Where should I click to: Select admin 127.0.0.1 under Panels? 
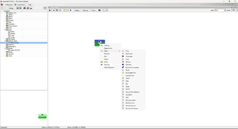(x=15, y=50)
